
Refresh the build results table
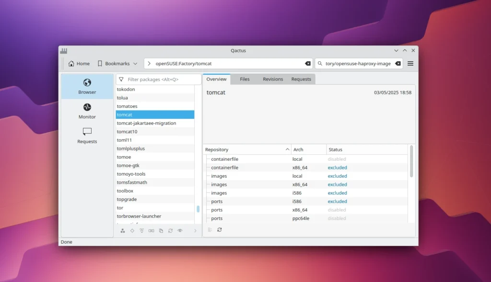coord(220,230)
